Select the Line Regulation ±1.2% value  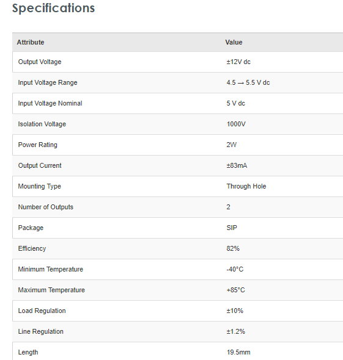click(x=236, y=331)
